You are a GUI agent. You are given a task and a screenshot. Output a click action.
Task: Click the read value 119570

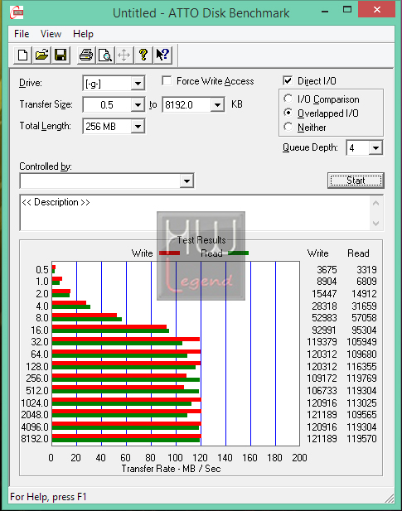[x=361, y=439]
